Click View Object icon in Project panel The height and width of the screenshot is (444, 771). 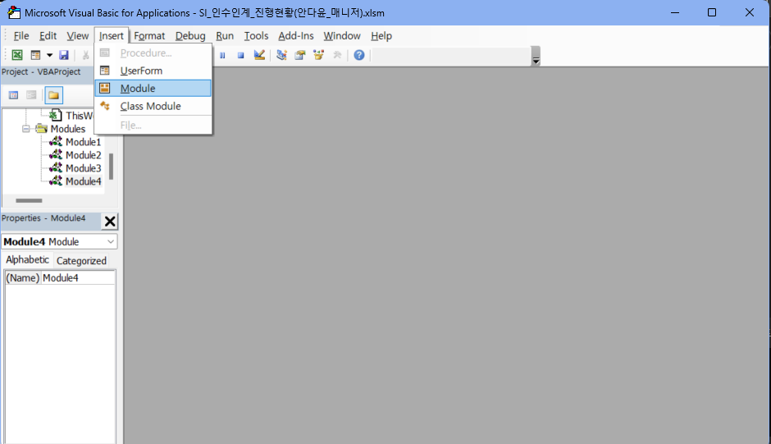[x=31, y=95]
